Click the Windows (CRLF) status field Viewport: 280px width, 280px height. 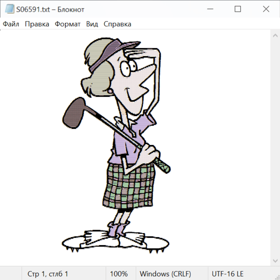coord(165,274)
